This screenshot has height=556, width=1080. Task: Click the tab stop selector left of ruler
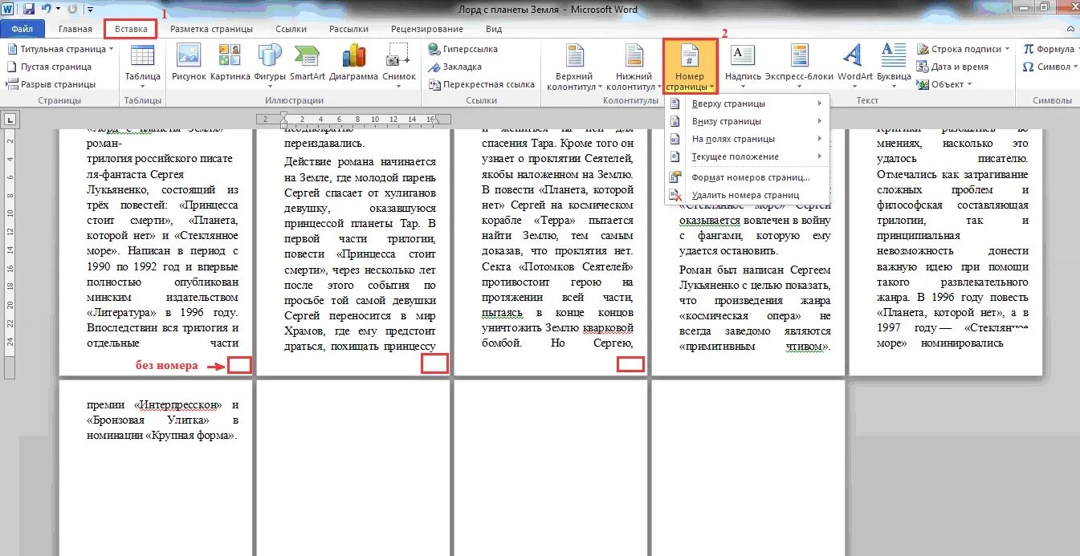[x=10, y=120]
